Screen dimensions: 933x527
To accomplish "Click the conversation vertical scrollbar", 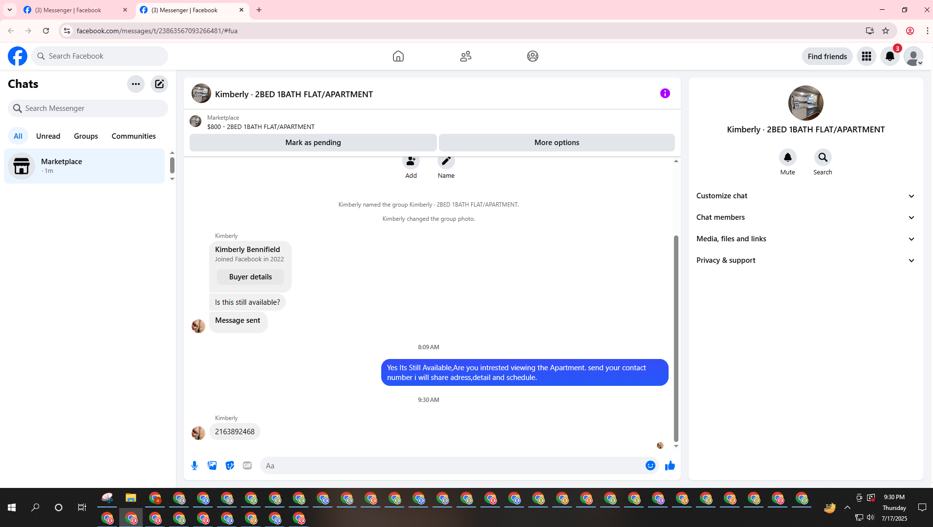I will coord(676,338).
